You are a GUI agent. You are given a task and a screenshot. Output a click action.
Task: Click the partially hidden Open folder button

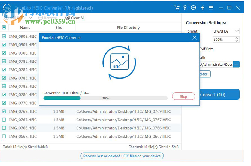pos(205,74)
